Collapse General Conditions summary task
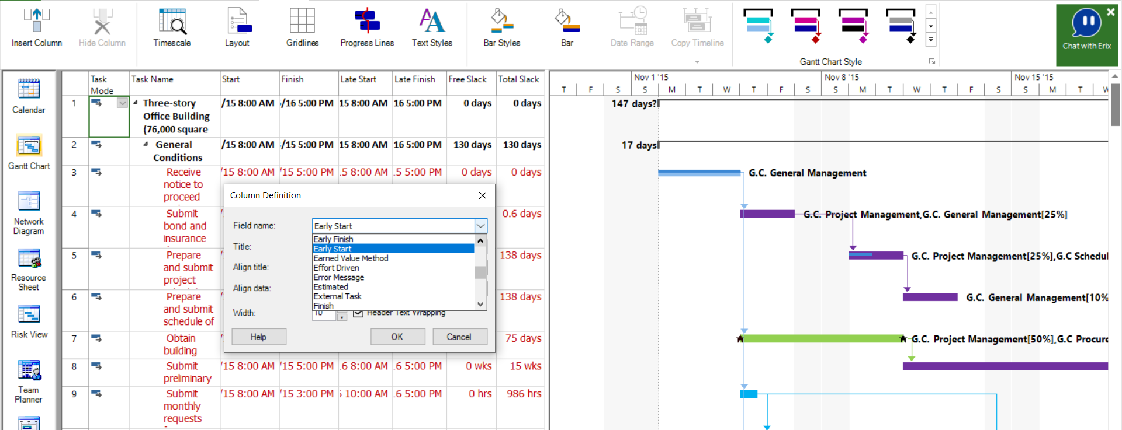This screenshot has height=430, width=1122. (146, 144)
